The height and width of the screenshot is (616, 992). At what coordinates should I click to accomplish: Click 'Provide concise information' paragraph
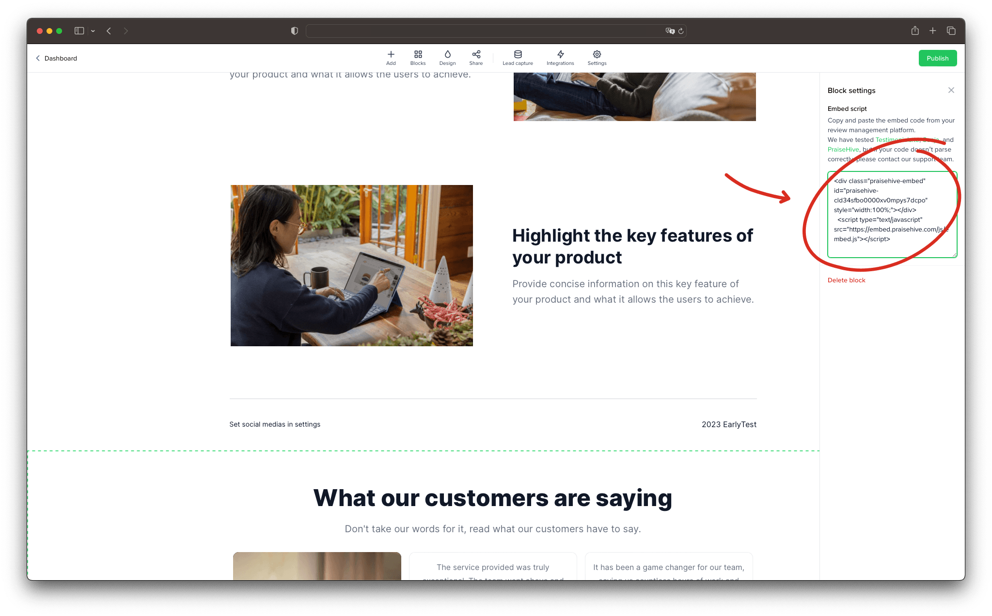pyautogui.click(x=633, y=292)
